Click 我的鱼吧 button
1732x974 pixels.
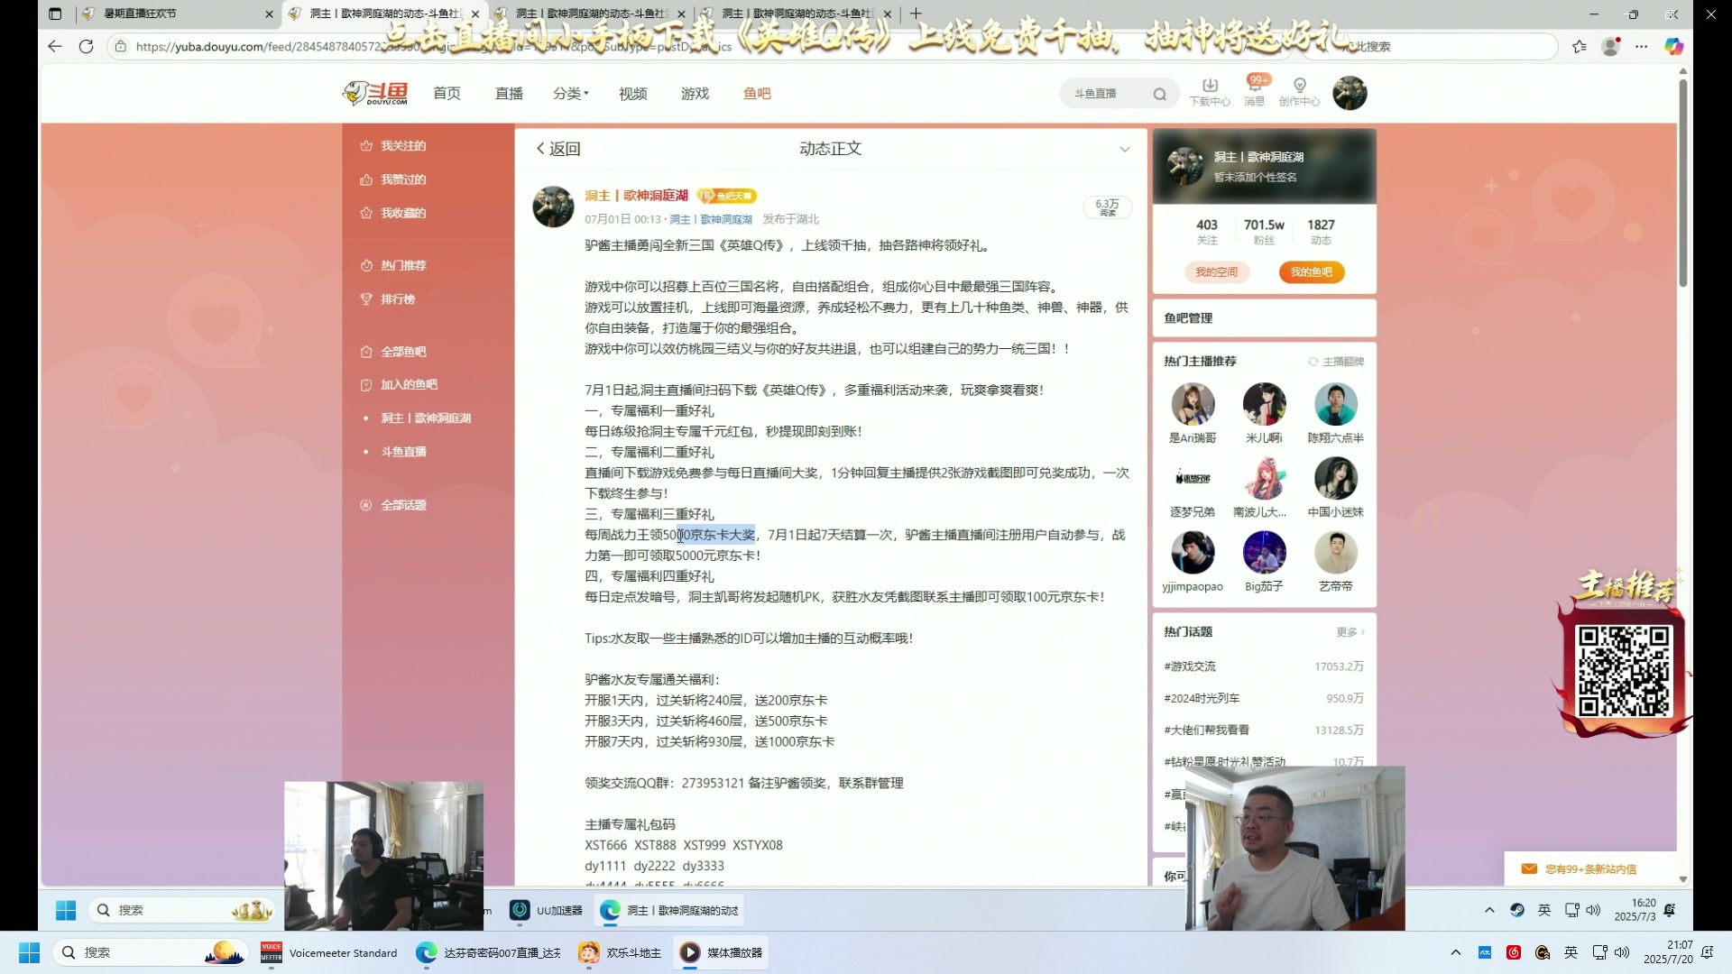coord(1311,271)
